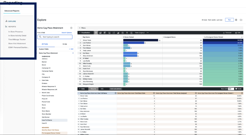Choose the pie chart visualization icon
The image size is (246, 135).
pyautogui.click(x=123, y=33)
